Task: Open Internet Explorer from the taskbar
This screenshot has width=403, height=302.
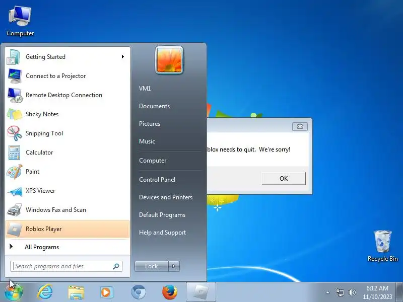Action: (45, 292)
